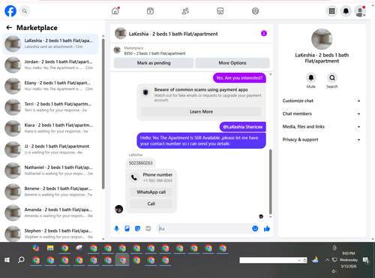This screenshot has height=278, width=375.
Task: Open the Reels video icon
Action: [x=150, y=11]
